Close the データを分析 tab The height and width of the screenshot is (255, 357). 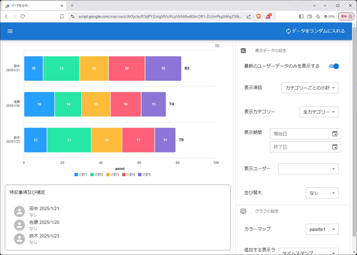click(x=61, y=6)
